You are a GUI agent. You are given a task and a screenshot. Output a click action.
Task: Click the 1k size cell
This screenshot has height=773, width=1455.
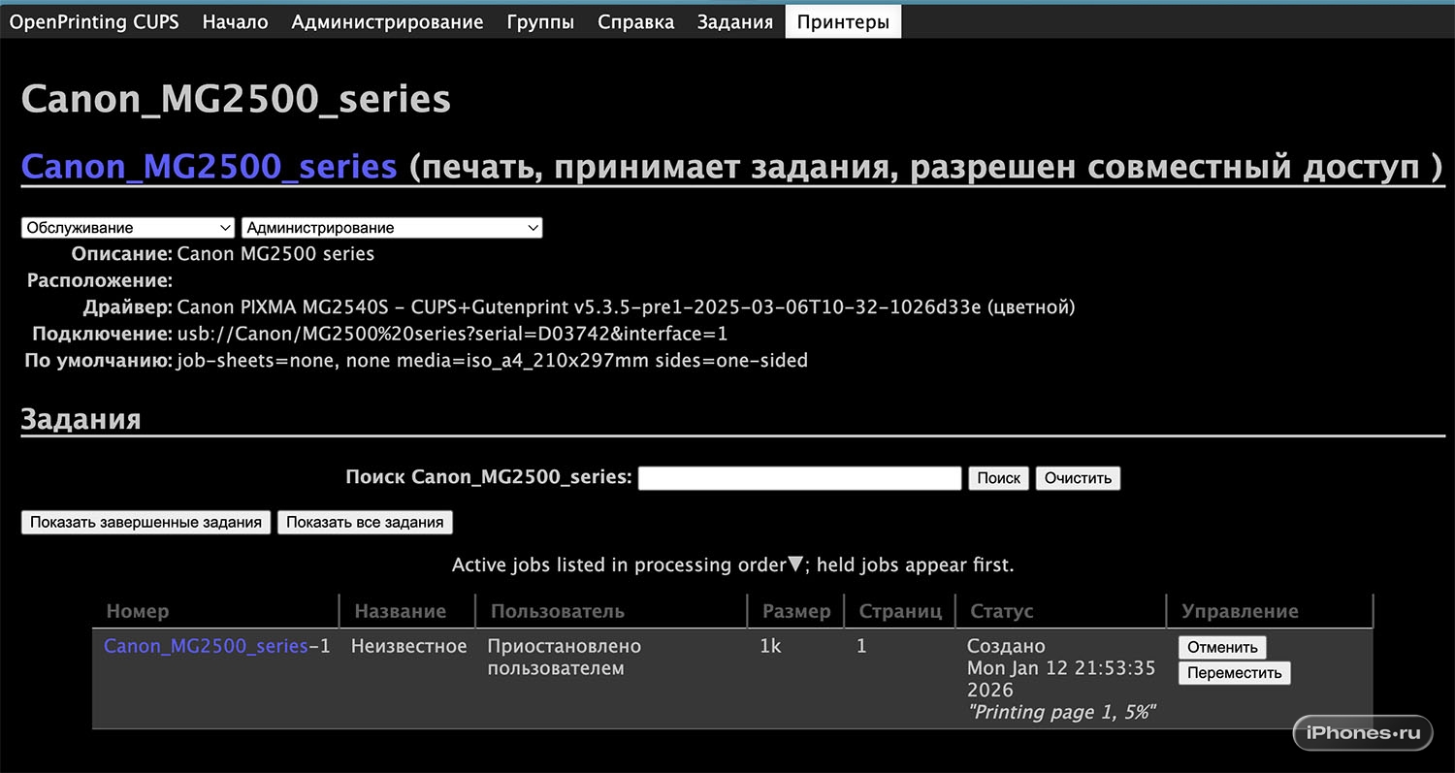(770, 646)
